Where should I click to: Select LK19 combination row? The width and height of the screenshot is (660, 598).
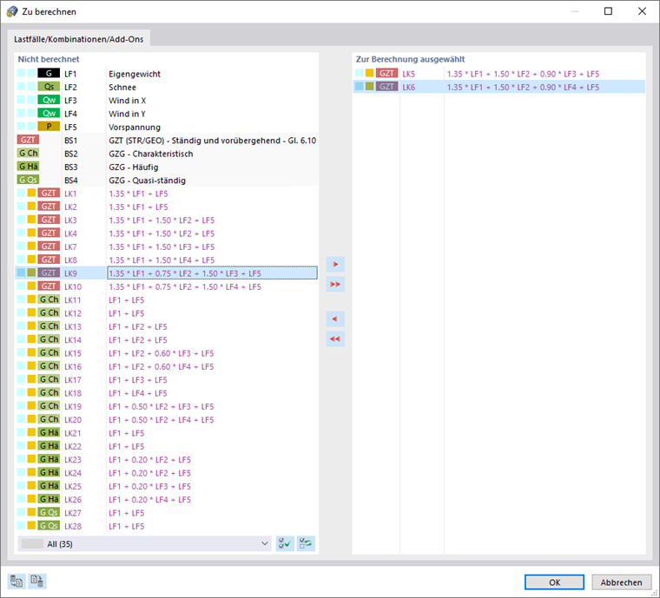[x=167, y=406]
